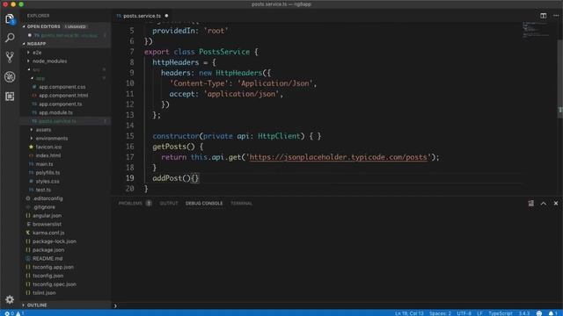563x316 pixels.
Task: Follow the jsonplaceholder.typicode.com/posts link
Action: [338, 157]
